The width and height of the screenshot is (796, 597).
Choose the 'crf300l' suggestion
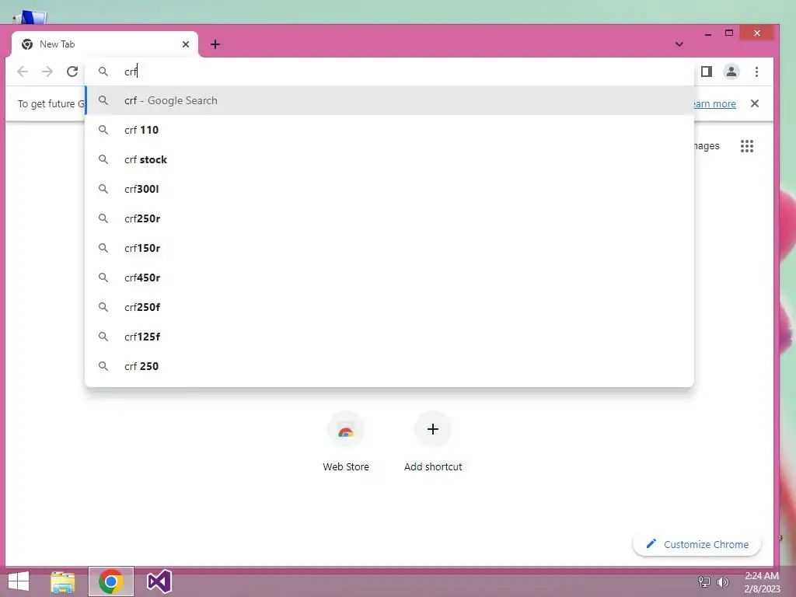(x=389, y=189)
